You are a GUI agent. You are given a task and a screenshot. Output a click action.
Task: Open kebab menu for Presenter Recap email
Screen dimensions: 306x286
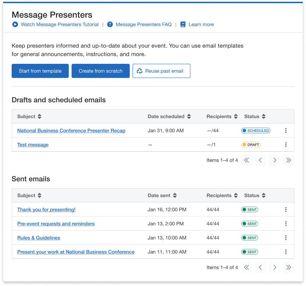pos(286,130)
